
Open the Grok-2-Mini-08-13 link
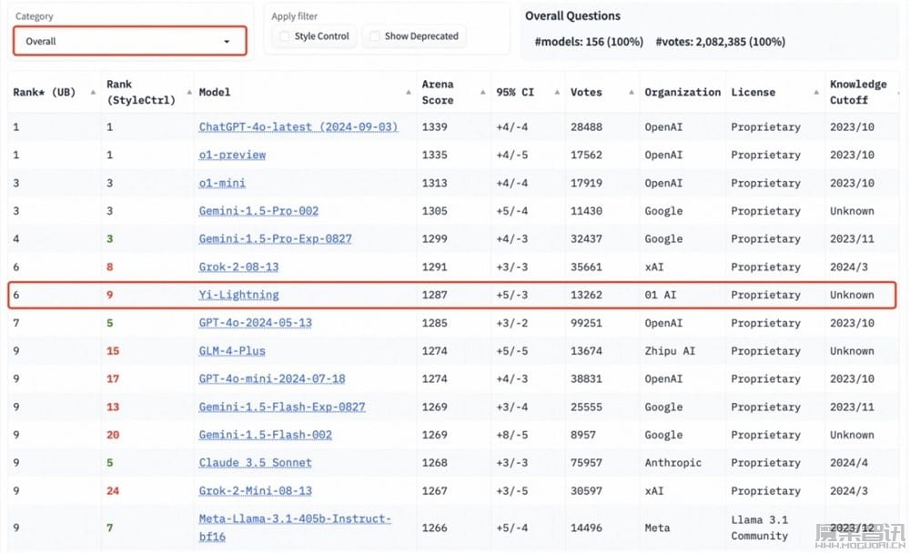[256, 490]
